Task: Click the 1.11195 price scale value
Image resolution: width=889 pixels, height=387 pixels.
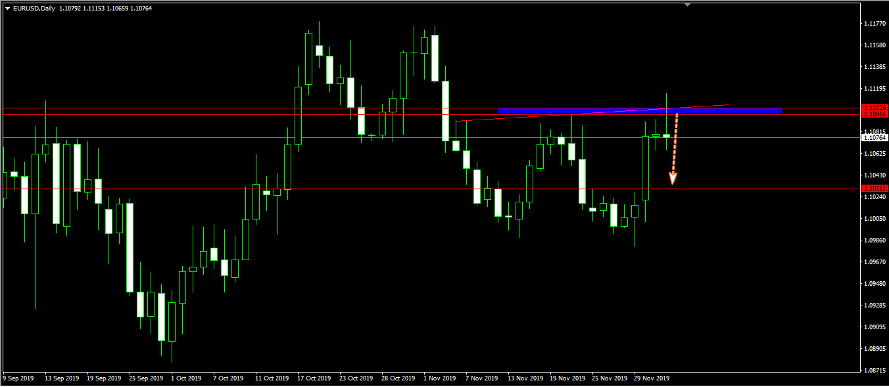Action: tap(876, 89)
